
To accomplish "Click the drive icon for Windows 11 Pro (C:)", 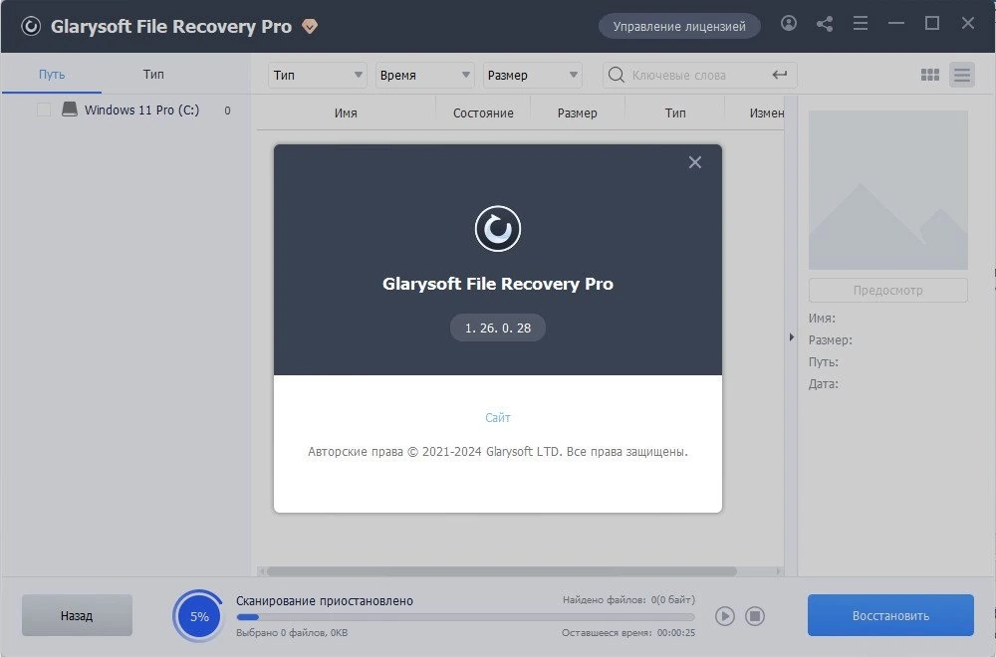I will [70, 109].
